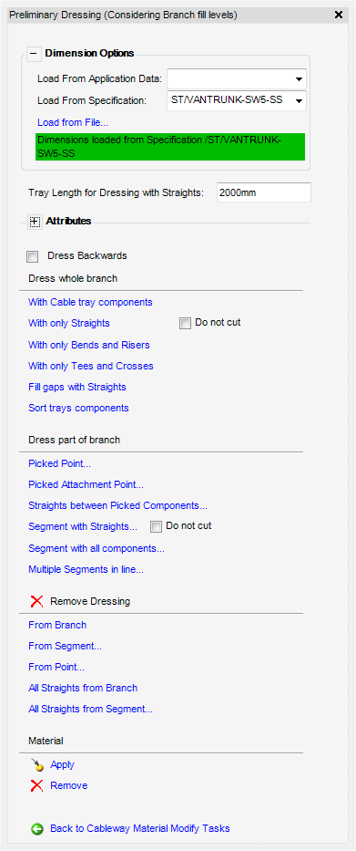
Task: Remove All Straights from Branch
Action: point(83,688)
